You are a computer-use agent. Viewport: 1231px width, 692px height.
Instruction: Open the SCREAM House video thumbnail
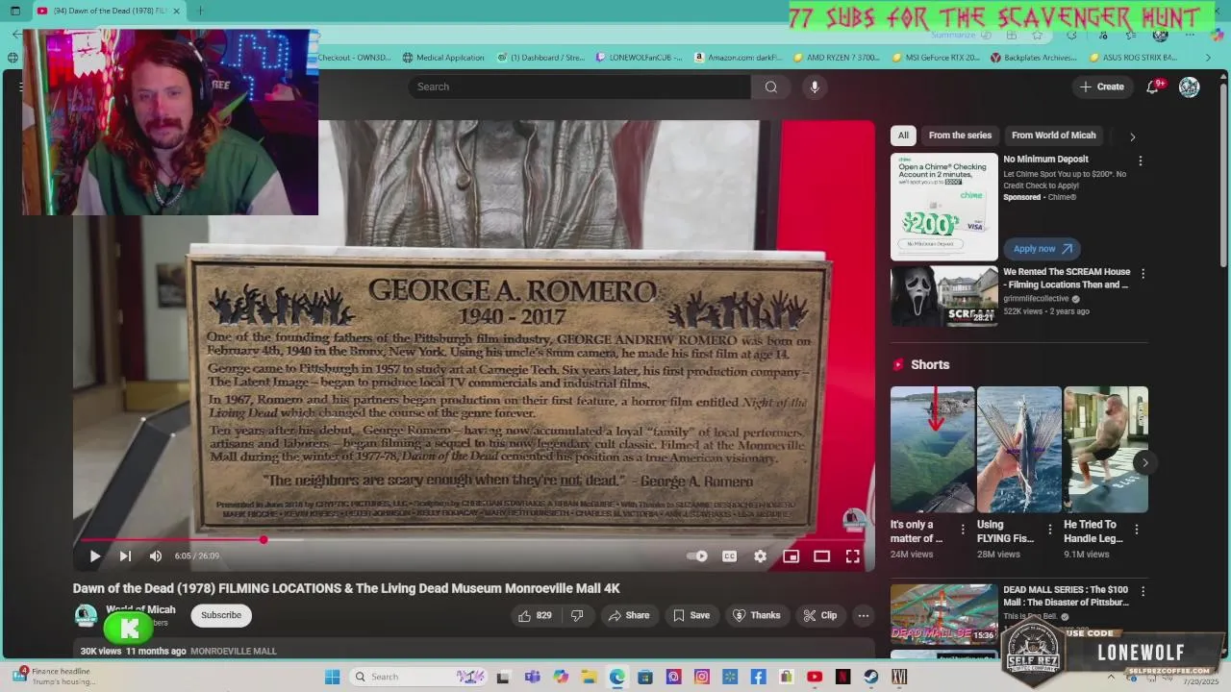[x=944, y=296]
